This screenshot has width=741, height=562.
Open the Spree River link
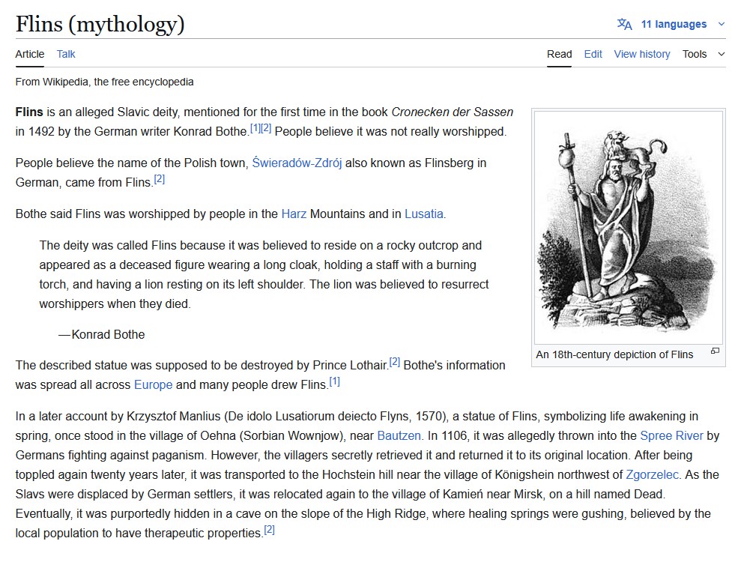pyautogui.click(x=671, y=436)
